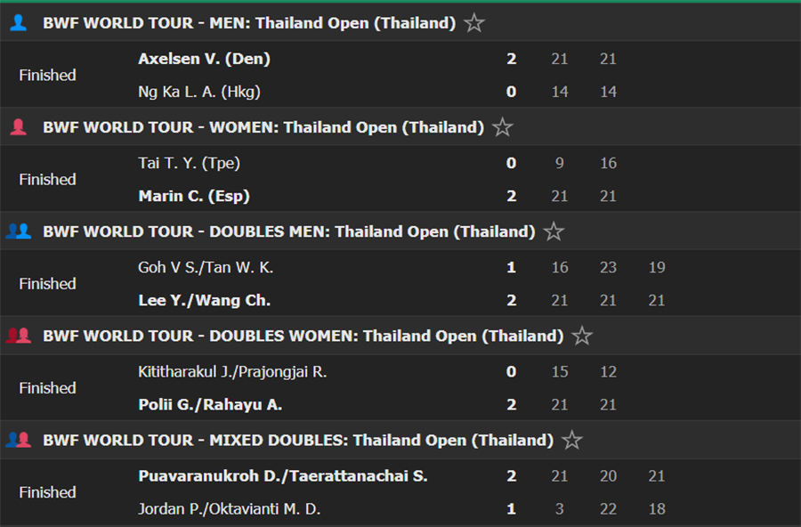The height and width of the screenshot is (527, 801).
Task: Open BWF World Tour Men Thailand Open header
Action: pos(249,23)
